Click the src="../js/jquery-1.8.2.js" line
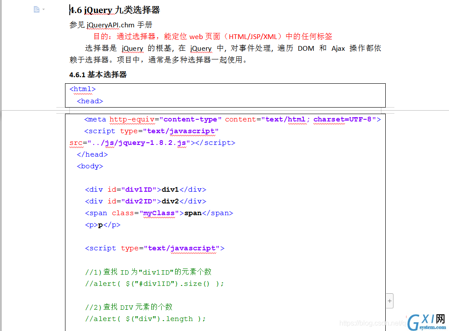 153,143
